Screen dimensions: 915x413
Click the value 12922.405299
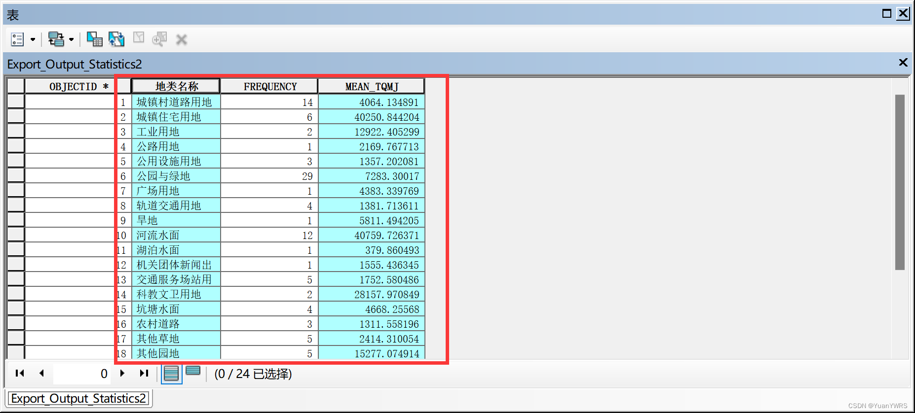386,132
